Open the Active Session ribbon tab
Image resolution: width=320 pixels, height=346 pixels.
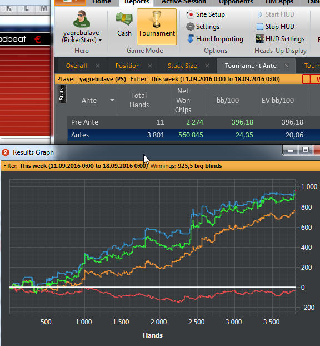tap(183, 2)
